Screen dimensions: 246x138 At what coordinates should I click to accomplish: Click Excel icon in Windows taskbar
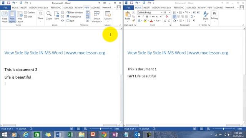point(70,135)
